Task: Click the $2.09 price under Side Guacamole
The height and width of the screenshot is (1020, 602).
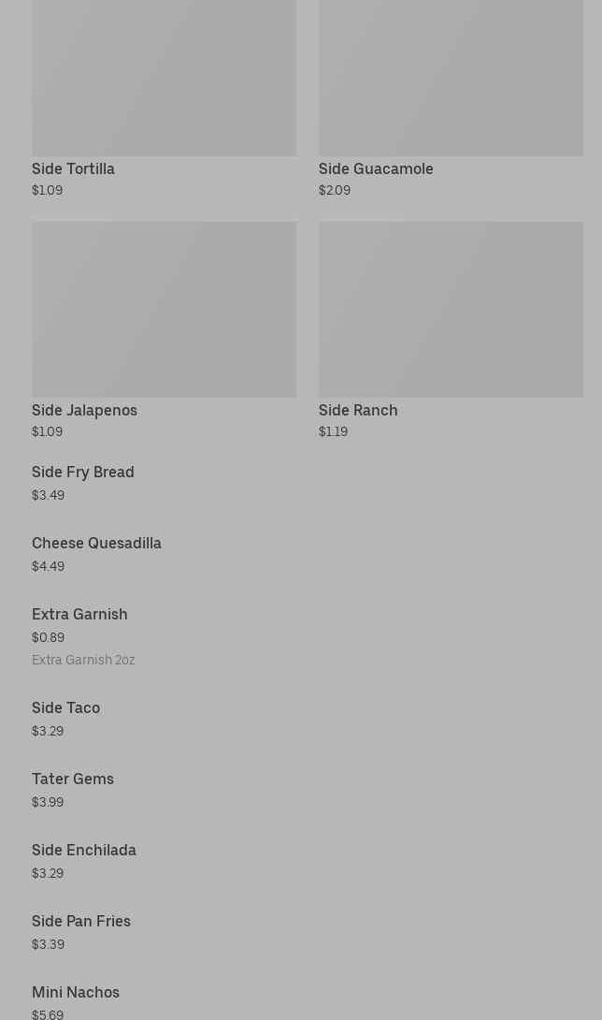Action: (335, 190)
